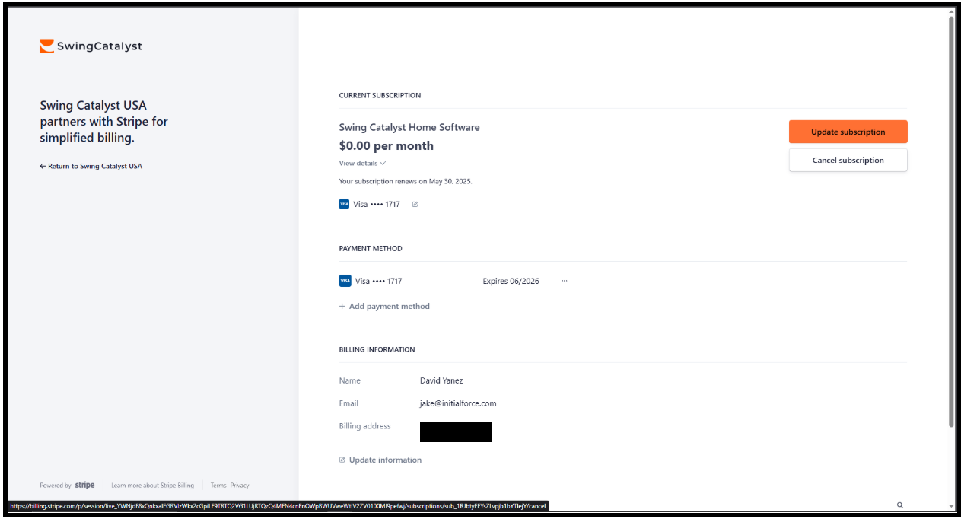
Task: Return to Swing Catalyst USA
Action: 91,166
